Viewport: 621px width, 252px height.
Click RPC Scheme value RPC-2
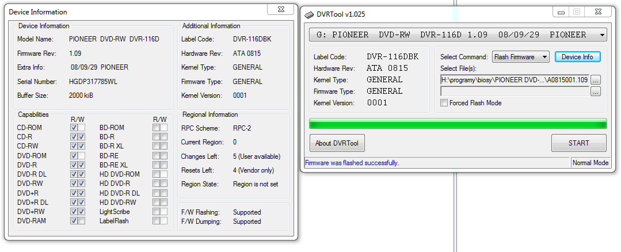[243, 128]
